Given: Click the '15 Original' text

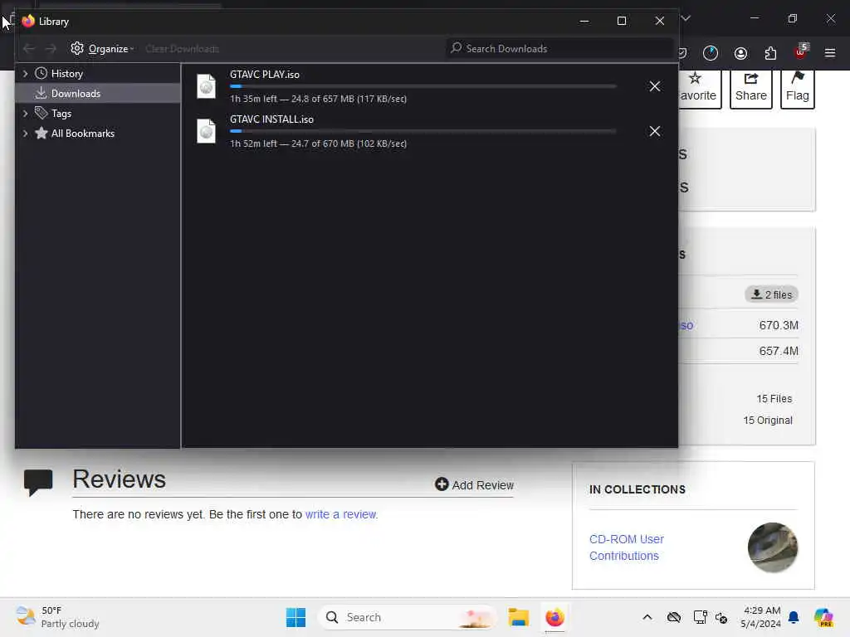Looking at the screenshot, I should click(768, 421).
